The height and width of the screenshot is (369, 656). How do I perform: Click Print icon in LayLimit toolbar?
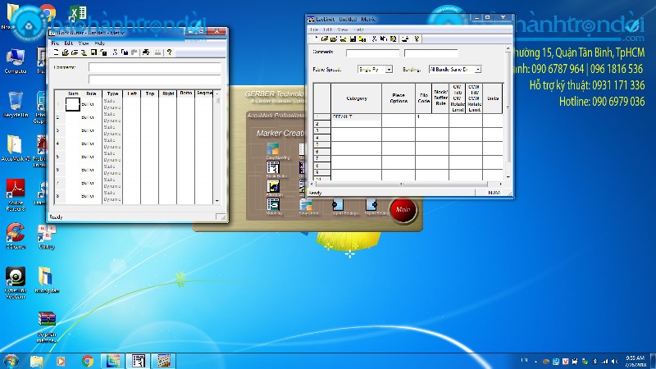[405, 39]
